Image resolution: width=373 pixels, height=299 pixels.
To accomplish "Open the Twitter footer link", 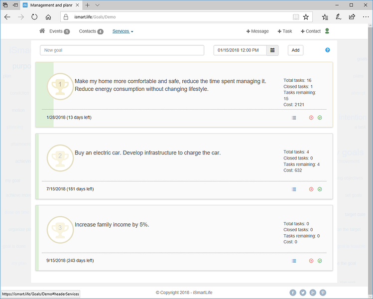I will click(x=303, y=293).
